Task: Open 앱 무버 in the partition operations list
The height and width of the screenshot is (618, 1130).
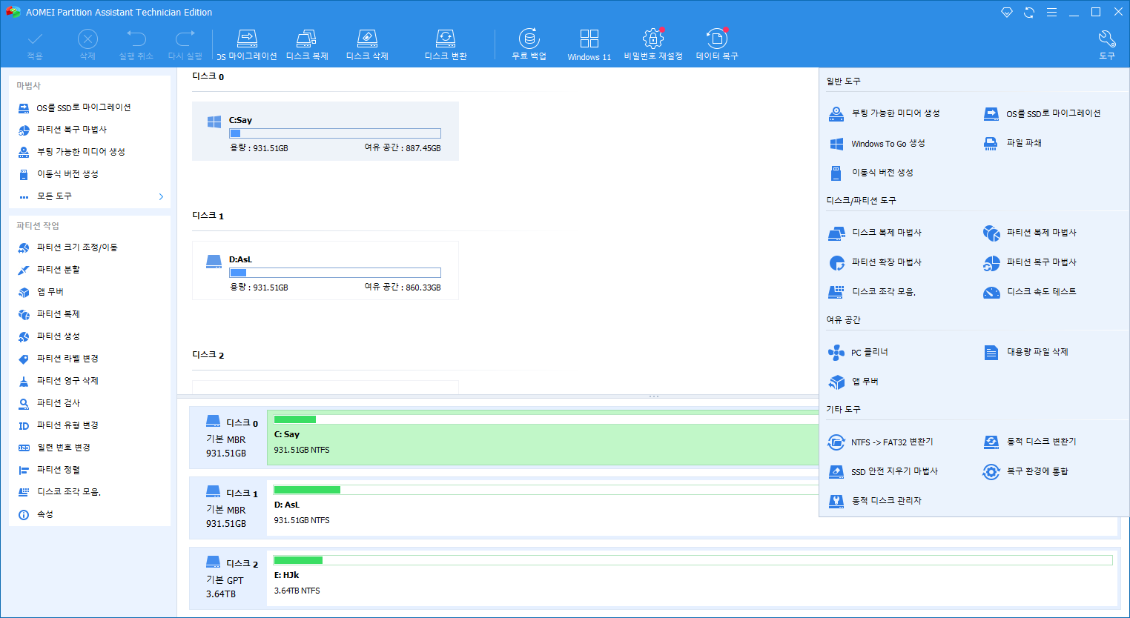Action: pyautogui.click(x=41, y=292)
